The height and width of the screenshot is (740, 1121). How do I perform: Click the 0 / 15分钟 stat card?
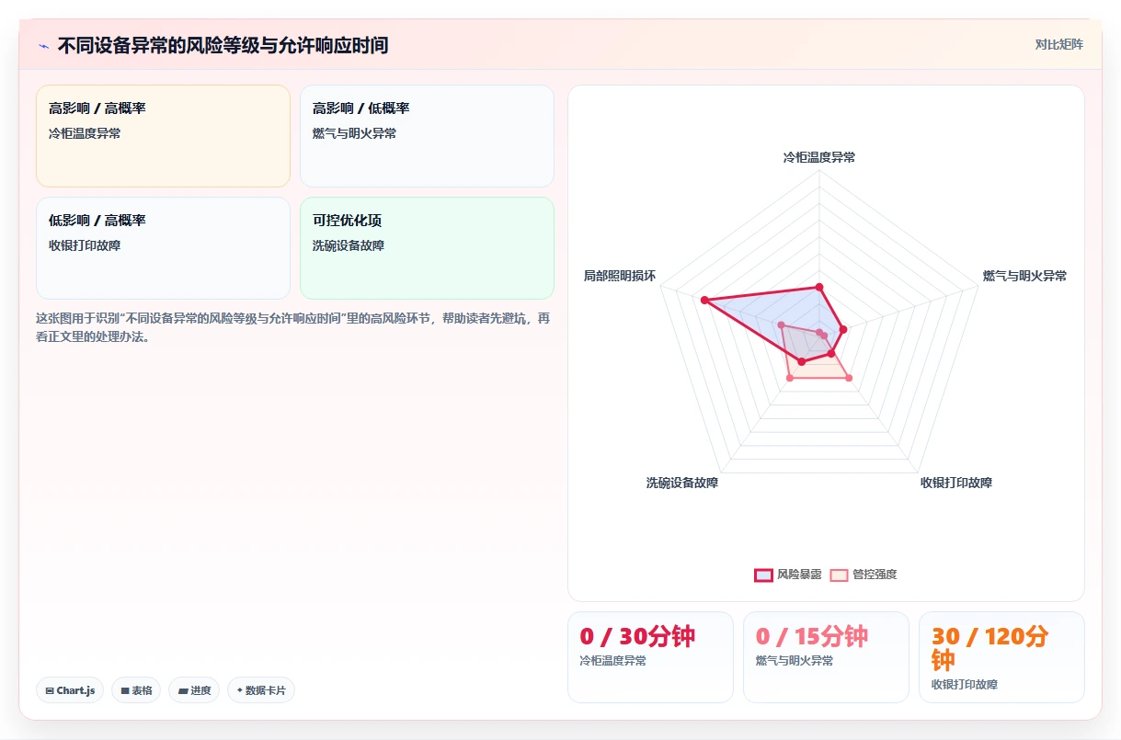tap(826, 657)
